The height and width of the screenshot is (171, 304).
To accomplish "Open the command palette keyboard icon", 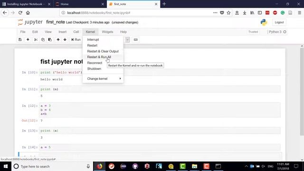I will point(135,39).
